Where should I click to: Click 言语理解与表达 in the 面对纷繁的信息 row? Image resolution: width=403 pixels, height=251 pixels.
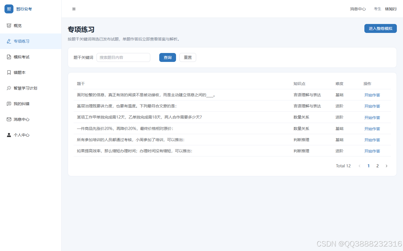307,95
